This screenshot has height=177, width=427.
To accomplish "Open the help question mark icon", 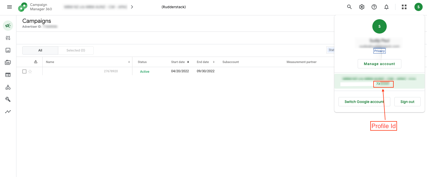I will (374, 7).
